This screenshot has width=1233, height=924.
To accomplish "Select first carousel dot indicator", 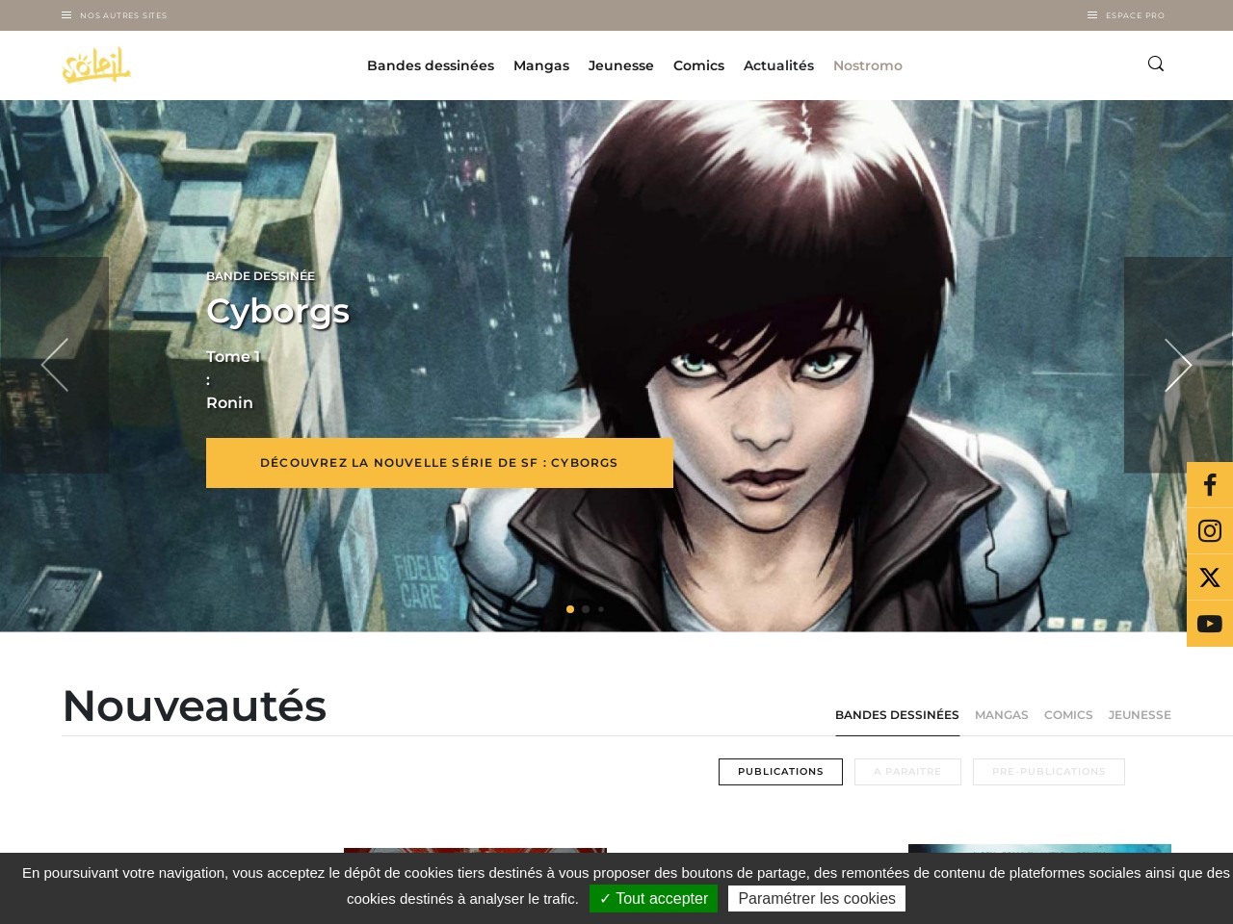I will pyautogui.click(x=570, y=609).
